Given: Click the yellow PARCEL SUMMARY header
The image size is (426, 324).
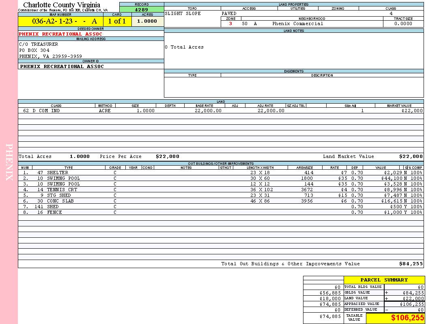Looking at the screenshot, I should click(x=384, y=280).
